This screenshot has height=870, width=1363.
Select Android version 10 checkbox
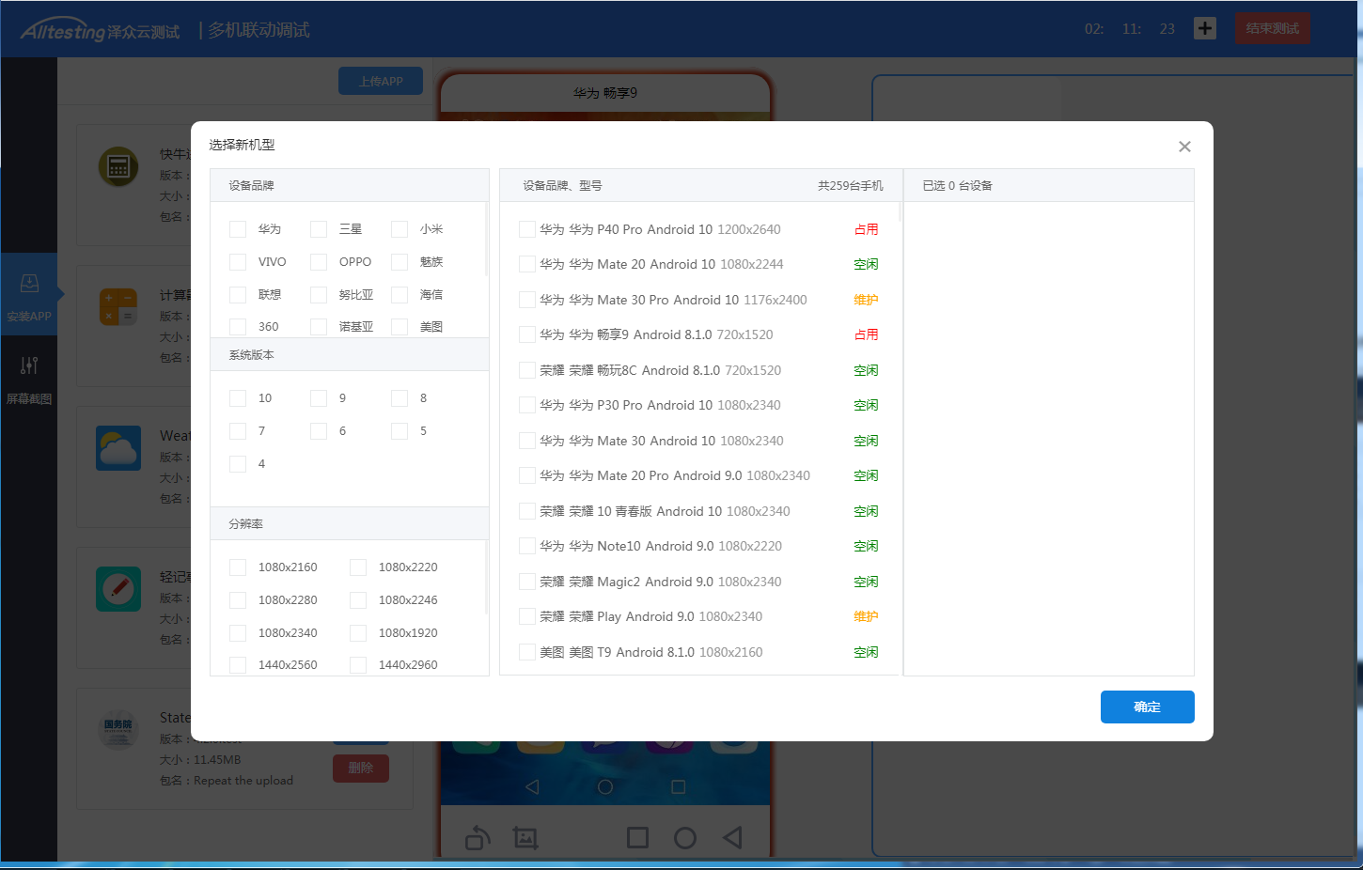pyautogui.click(x=238, y=398)
